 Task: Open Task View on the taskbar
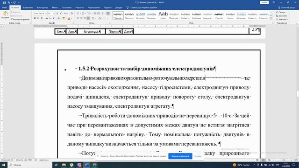pyautogui.click(x=56, y=165)
